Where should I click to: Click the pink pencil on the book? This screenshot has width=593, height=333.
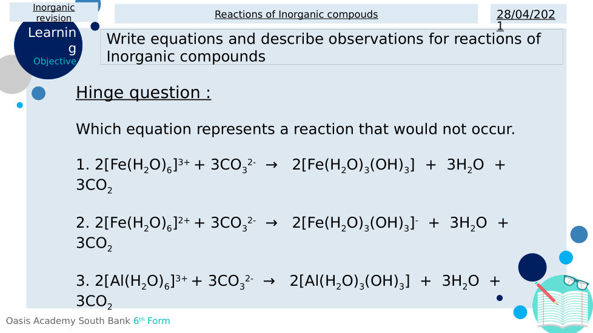pos(546,294)
